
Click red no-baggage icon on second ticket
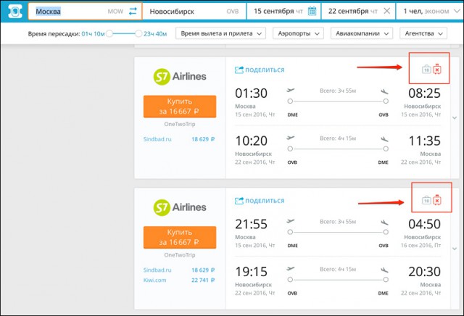point(437,200)
